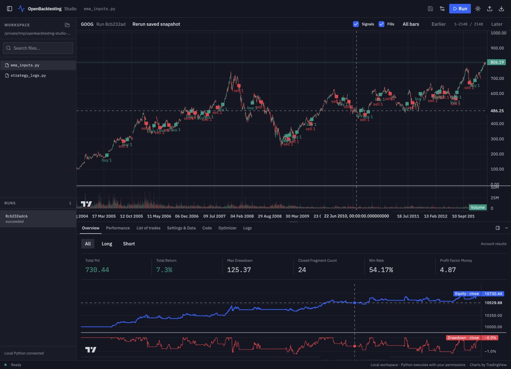Open the Logs tab
Viewport: 511px width, 369px height.
pyautogui.click(x=247, y=228)
